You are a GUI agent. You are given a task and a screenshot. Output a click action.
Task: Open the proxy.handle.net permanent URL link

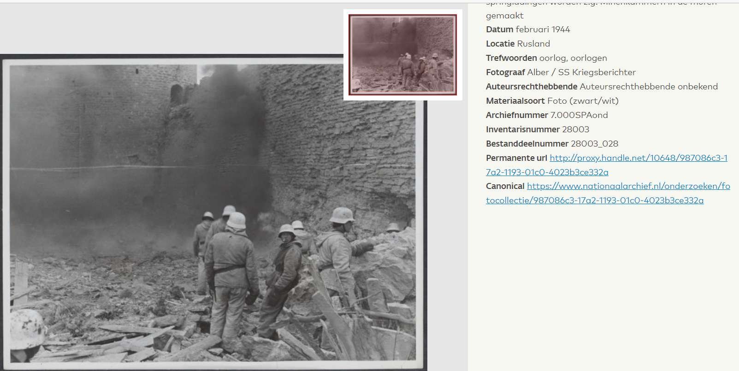pos(638,158)
